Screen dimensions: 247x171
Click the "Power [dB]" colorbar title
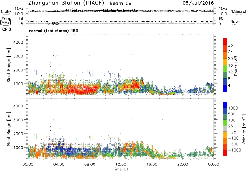coord(236,65)
